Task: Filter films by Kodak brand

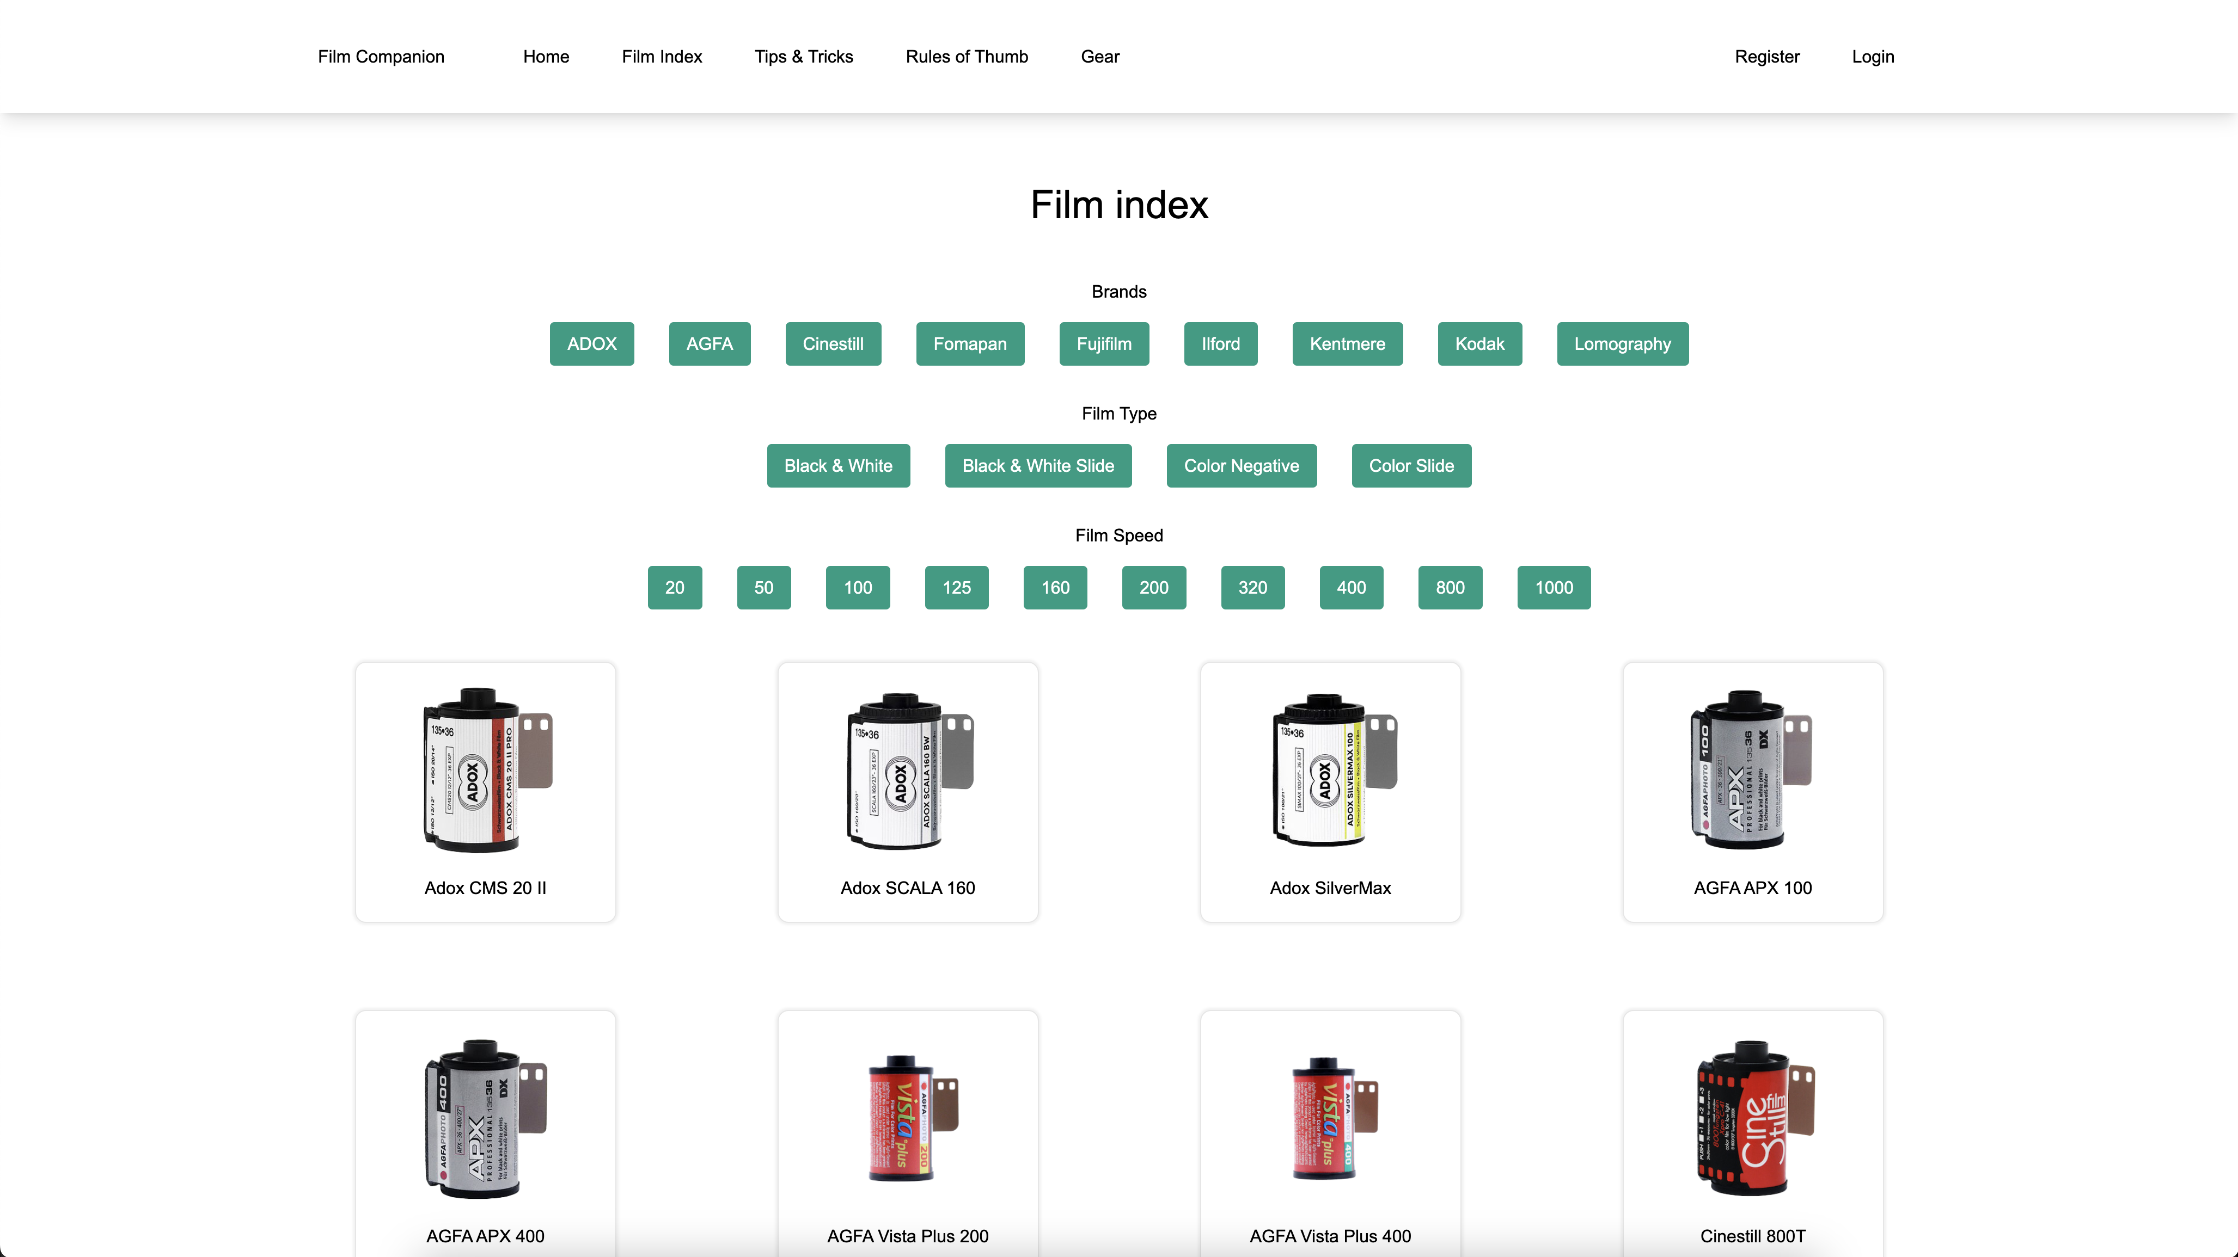Action: tap(1479, 344)
